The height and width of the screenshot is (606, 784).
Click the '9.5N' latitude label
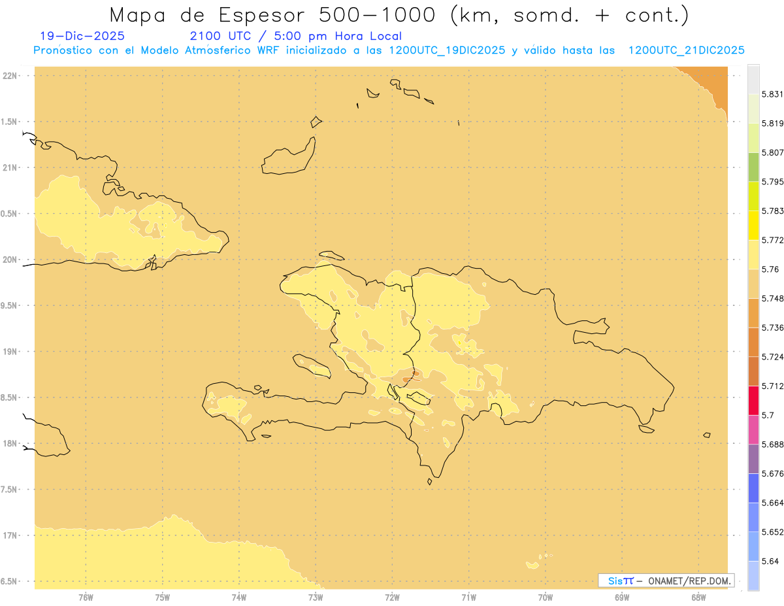coord(9,305)
